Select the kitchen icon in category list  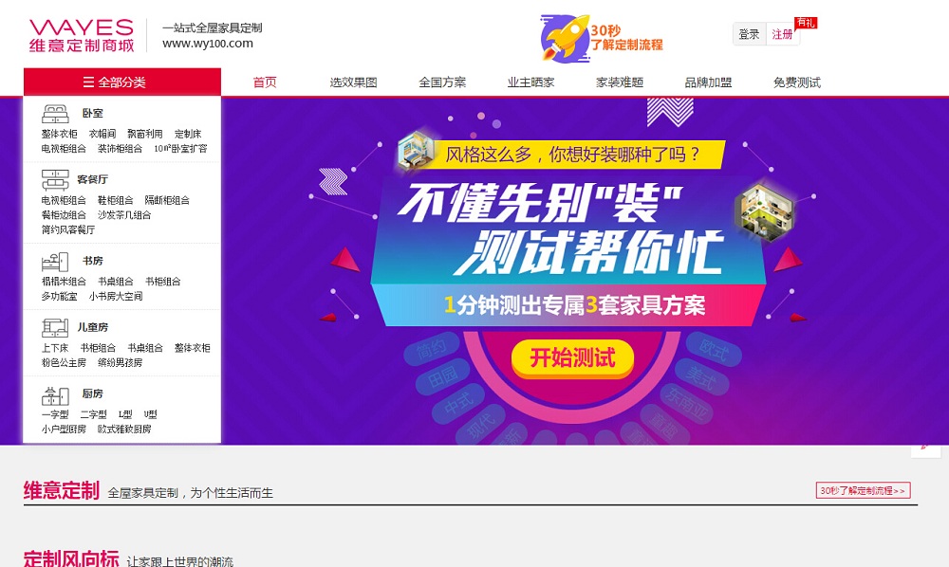click(x=55, y=395)
